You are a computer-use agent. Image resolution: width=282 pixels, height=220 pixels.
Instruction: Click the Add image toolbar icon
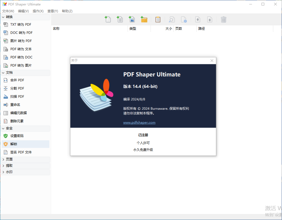click(x=132, y=19)
